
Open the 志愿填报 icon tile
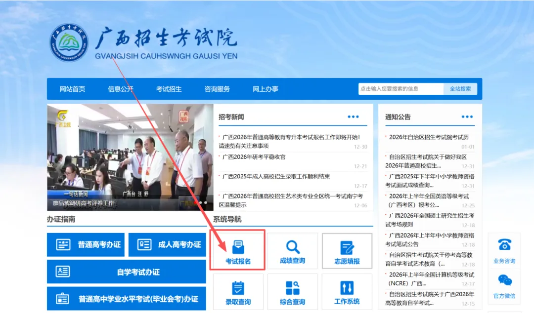[x=347, y=251]
